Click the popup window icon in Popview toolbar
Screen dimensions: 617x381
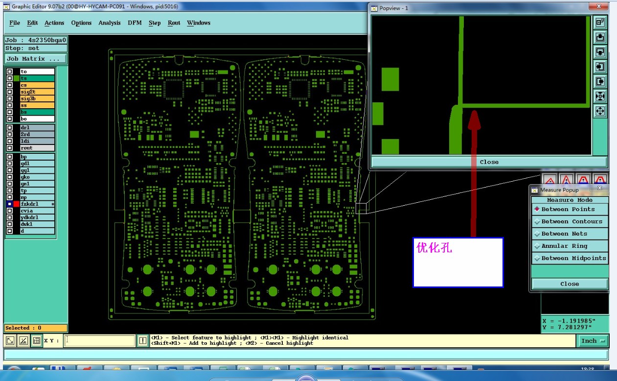tap(600, 22)
